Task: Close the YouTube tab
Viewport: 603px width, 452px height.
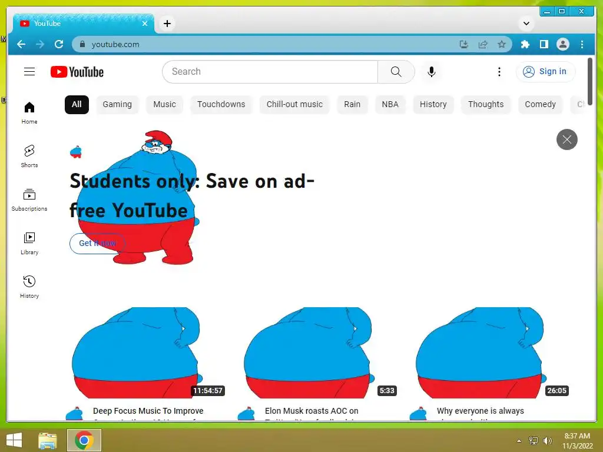Action: coord(145,24)
